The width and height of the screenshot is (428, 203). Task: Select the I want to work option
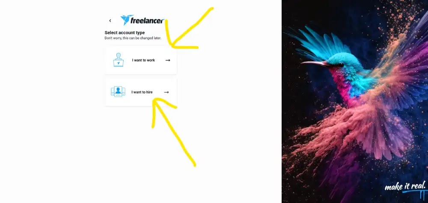[141, 60]
